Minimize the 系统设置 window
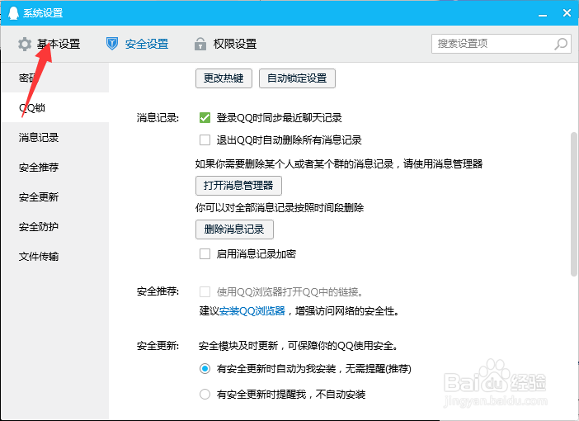The height and width of the screenshot is (421, 579). [543, 14]
